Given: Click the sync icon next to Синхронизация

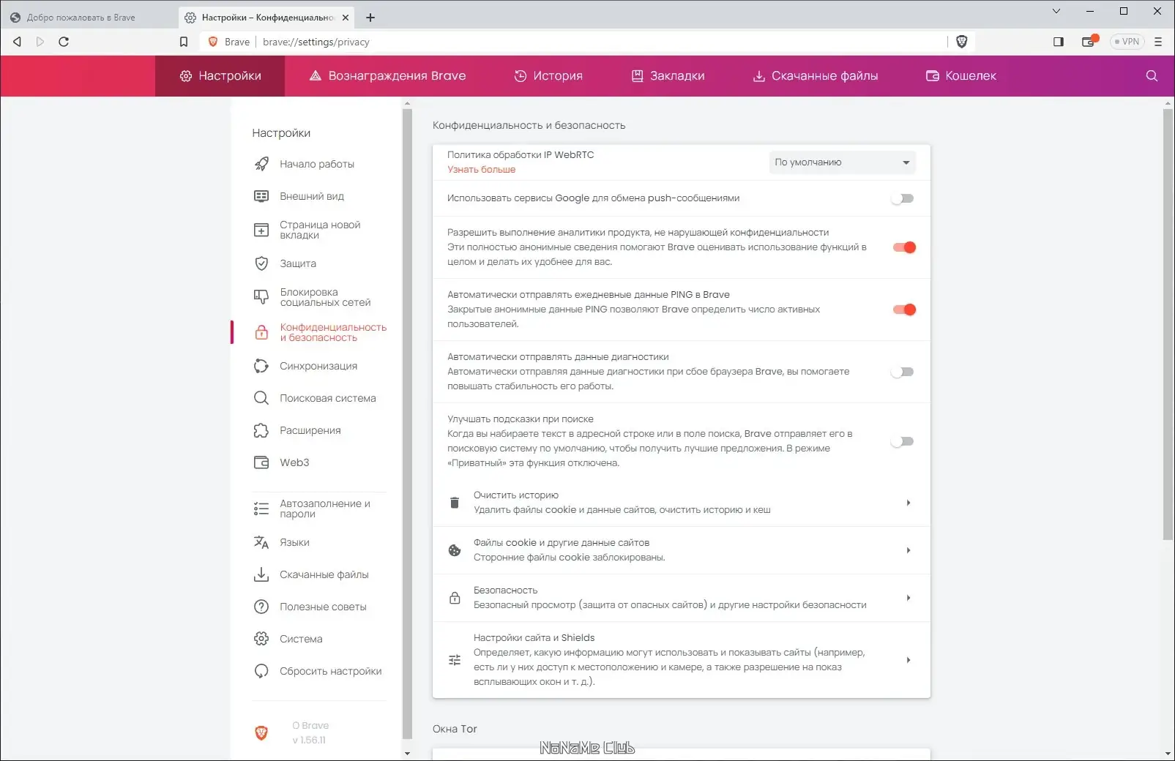Looking at the screenshot, I should 261,366.
